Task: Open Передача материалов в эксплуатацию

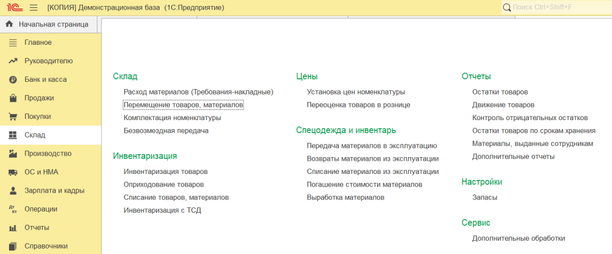Action: point(372,146)
